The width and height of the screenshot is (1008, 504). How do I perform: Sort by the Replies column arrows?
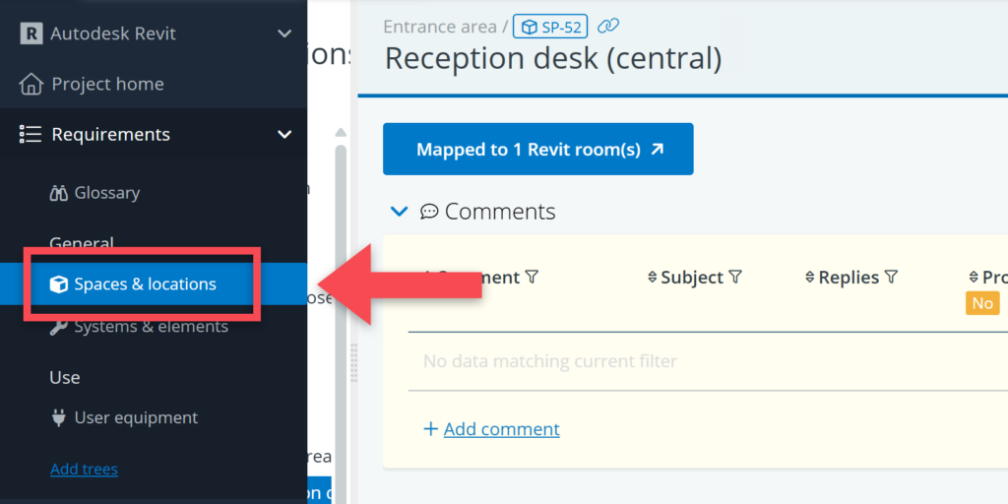810,278
